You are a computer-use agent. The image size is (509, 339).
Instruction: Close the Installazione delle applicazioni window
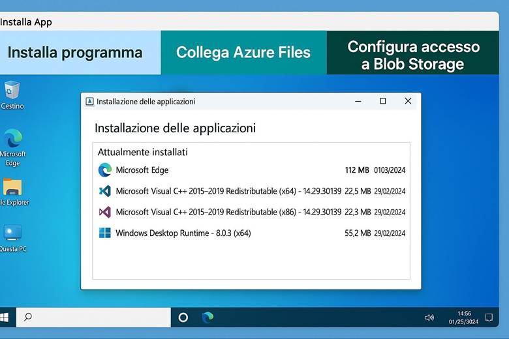tap(408, 101)
